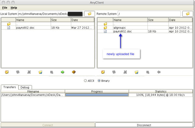Click the Remote System browse folder button
The width and height of the screenshot is (195, 128).
tap(188, 14)
